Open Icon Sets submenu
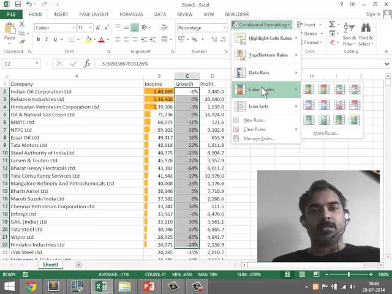This screenshot has width=392, height=294. (x=266, y=106)
